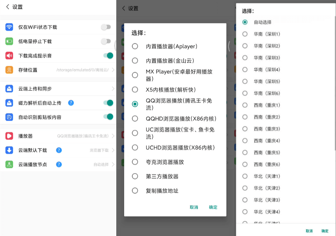Open 存储位置 settings row

click(x=58, y=70)
